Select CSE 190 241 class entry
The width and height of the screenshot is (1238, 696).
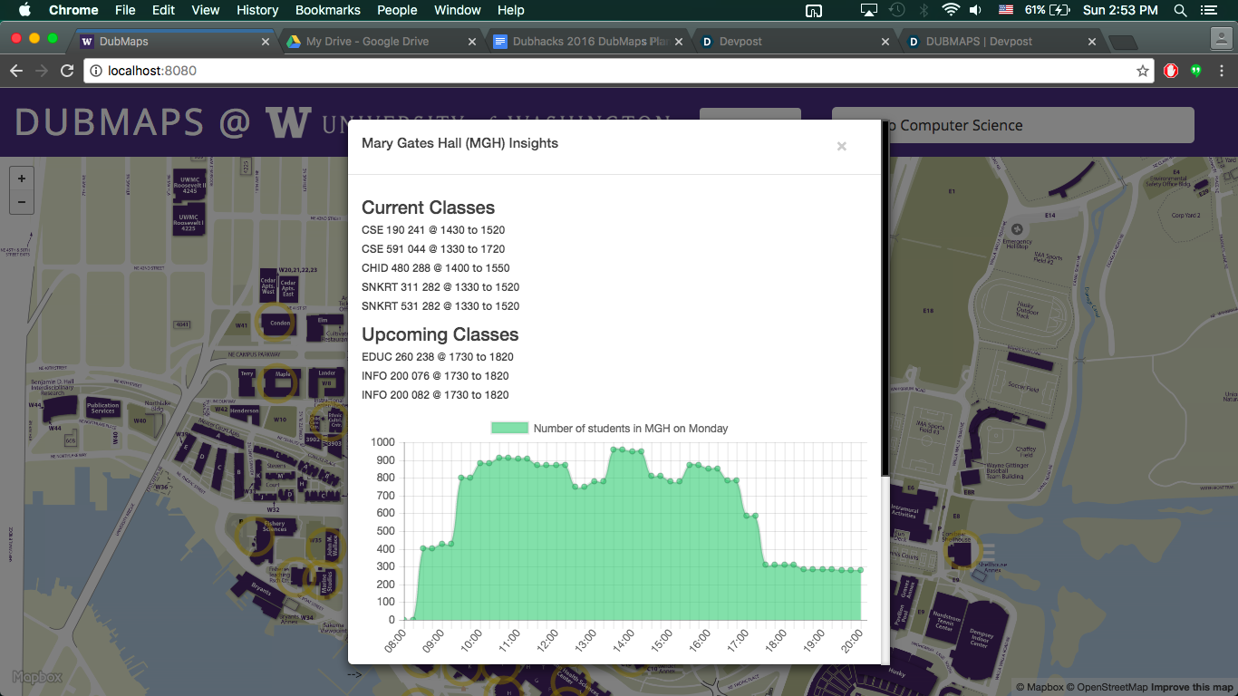[x=433, y=230]
